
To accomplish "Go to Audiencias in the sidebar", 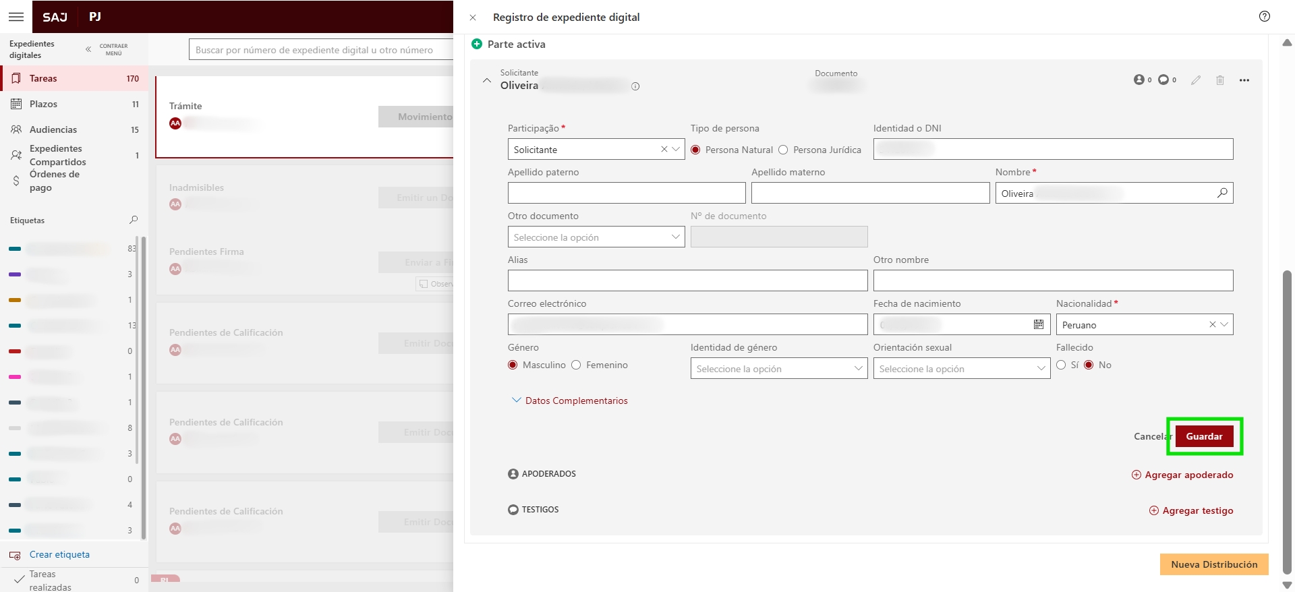I will pyautogui.click(x=53, y=129).
